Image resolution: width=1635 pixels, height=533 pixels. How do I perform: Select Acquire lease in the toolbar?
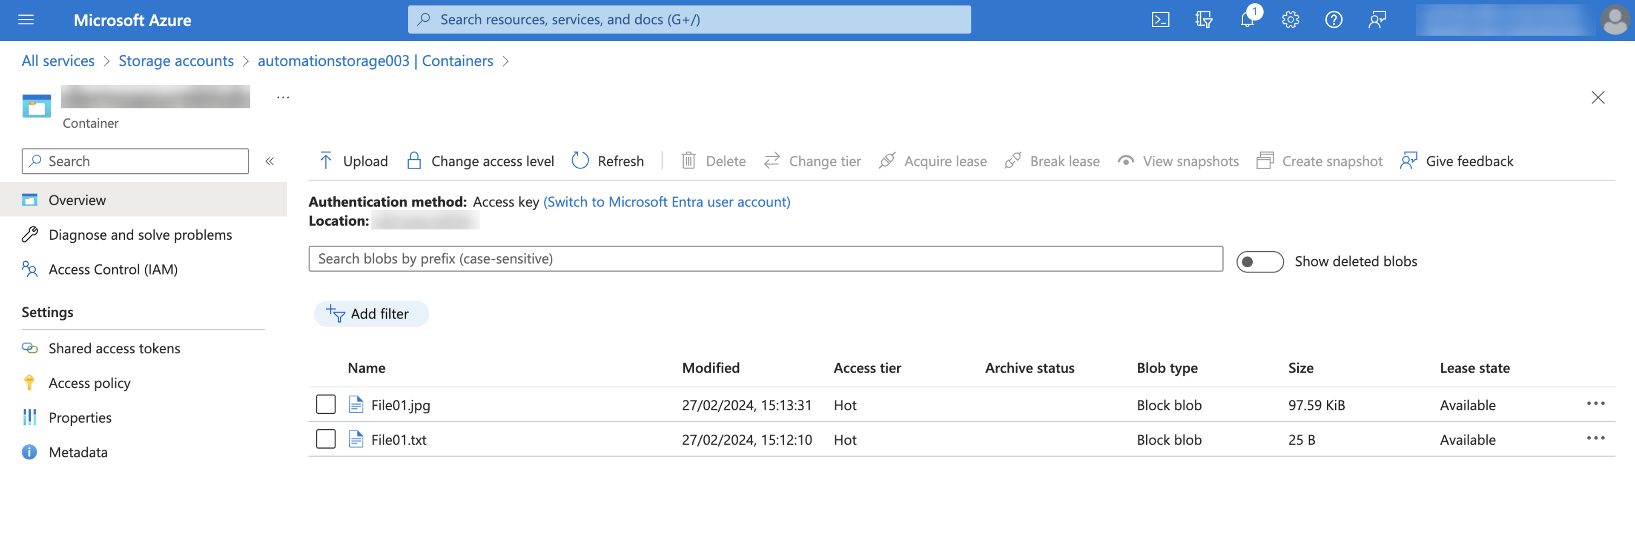pyautogui.click(x=933, y=161)
